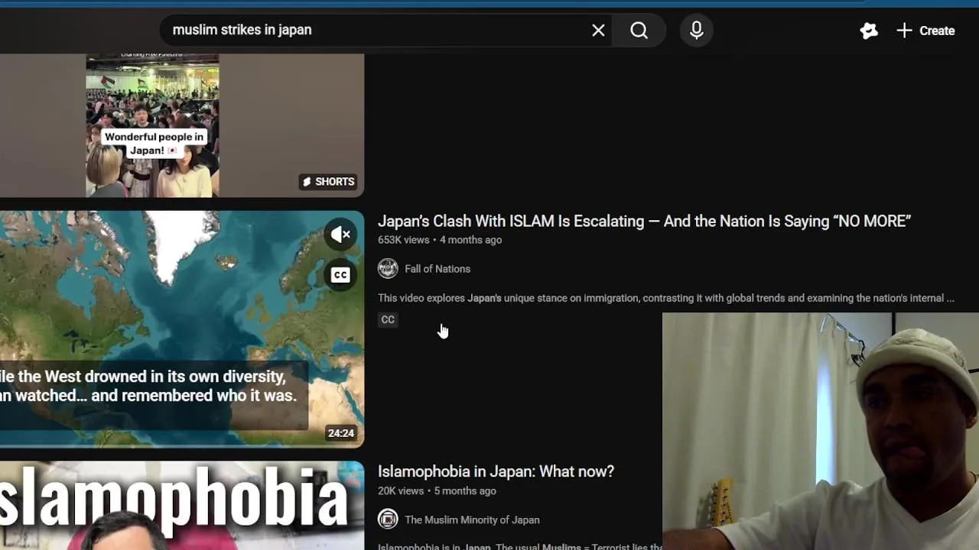The image size is (979, 550).
Task: Unmute the video preview with the speaker icon
Action: (340, 235)
